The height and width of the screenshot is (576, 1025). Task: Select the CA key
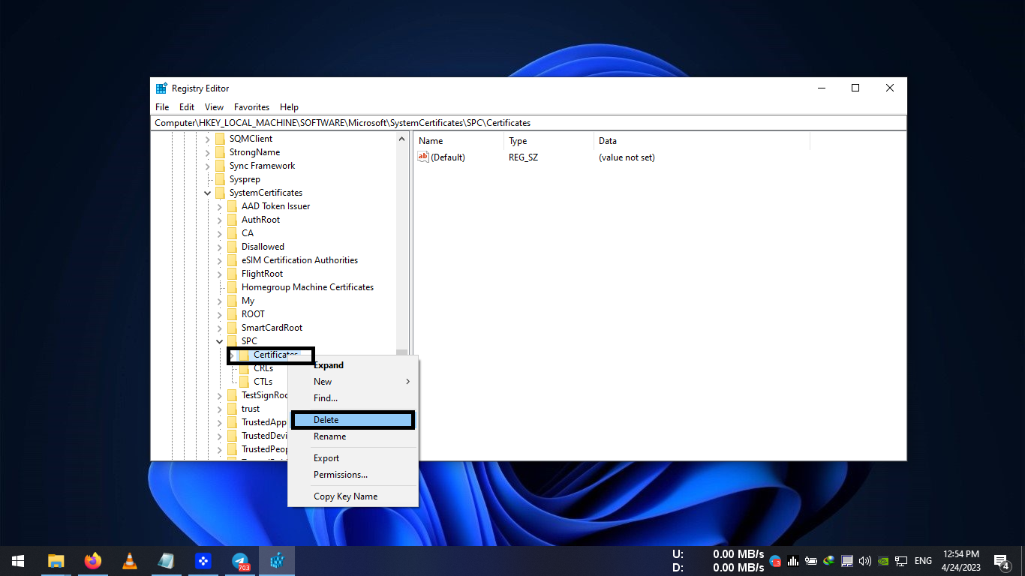tap(248, 233)
